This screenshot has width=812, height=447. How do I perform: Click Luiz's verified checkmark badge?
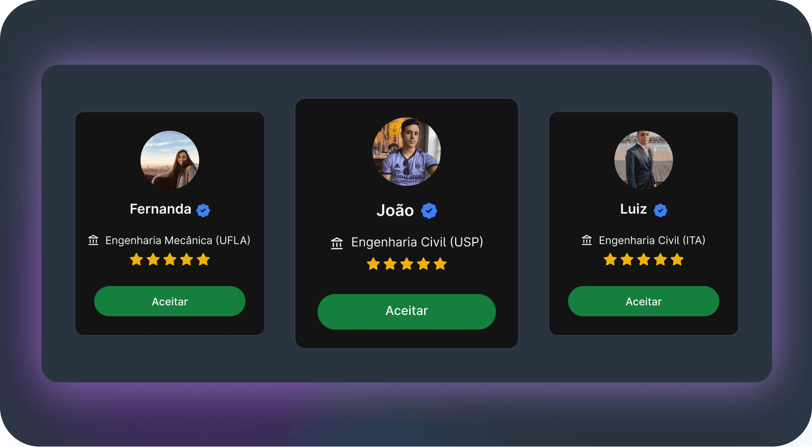point(660,210)
